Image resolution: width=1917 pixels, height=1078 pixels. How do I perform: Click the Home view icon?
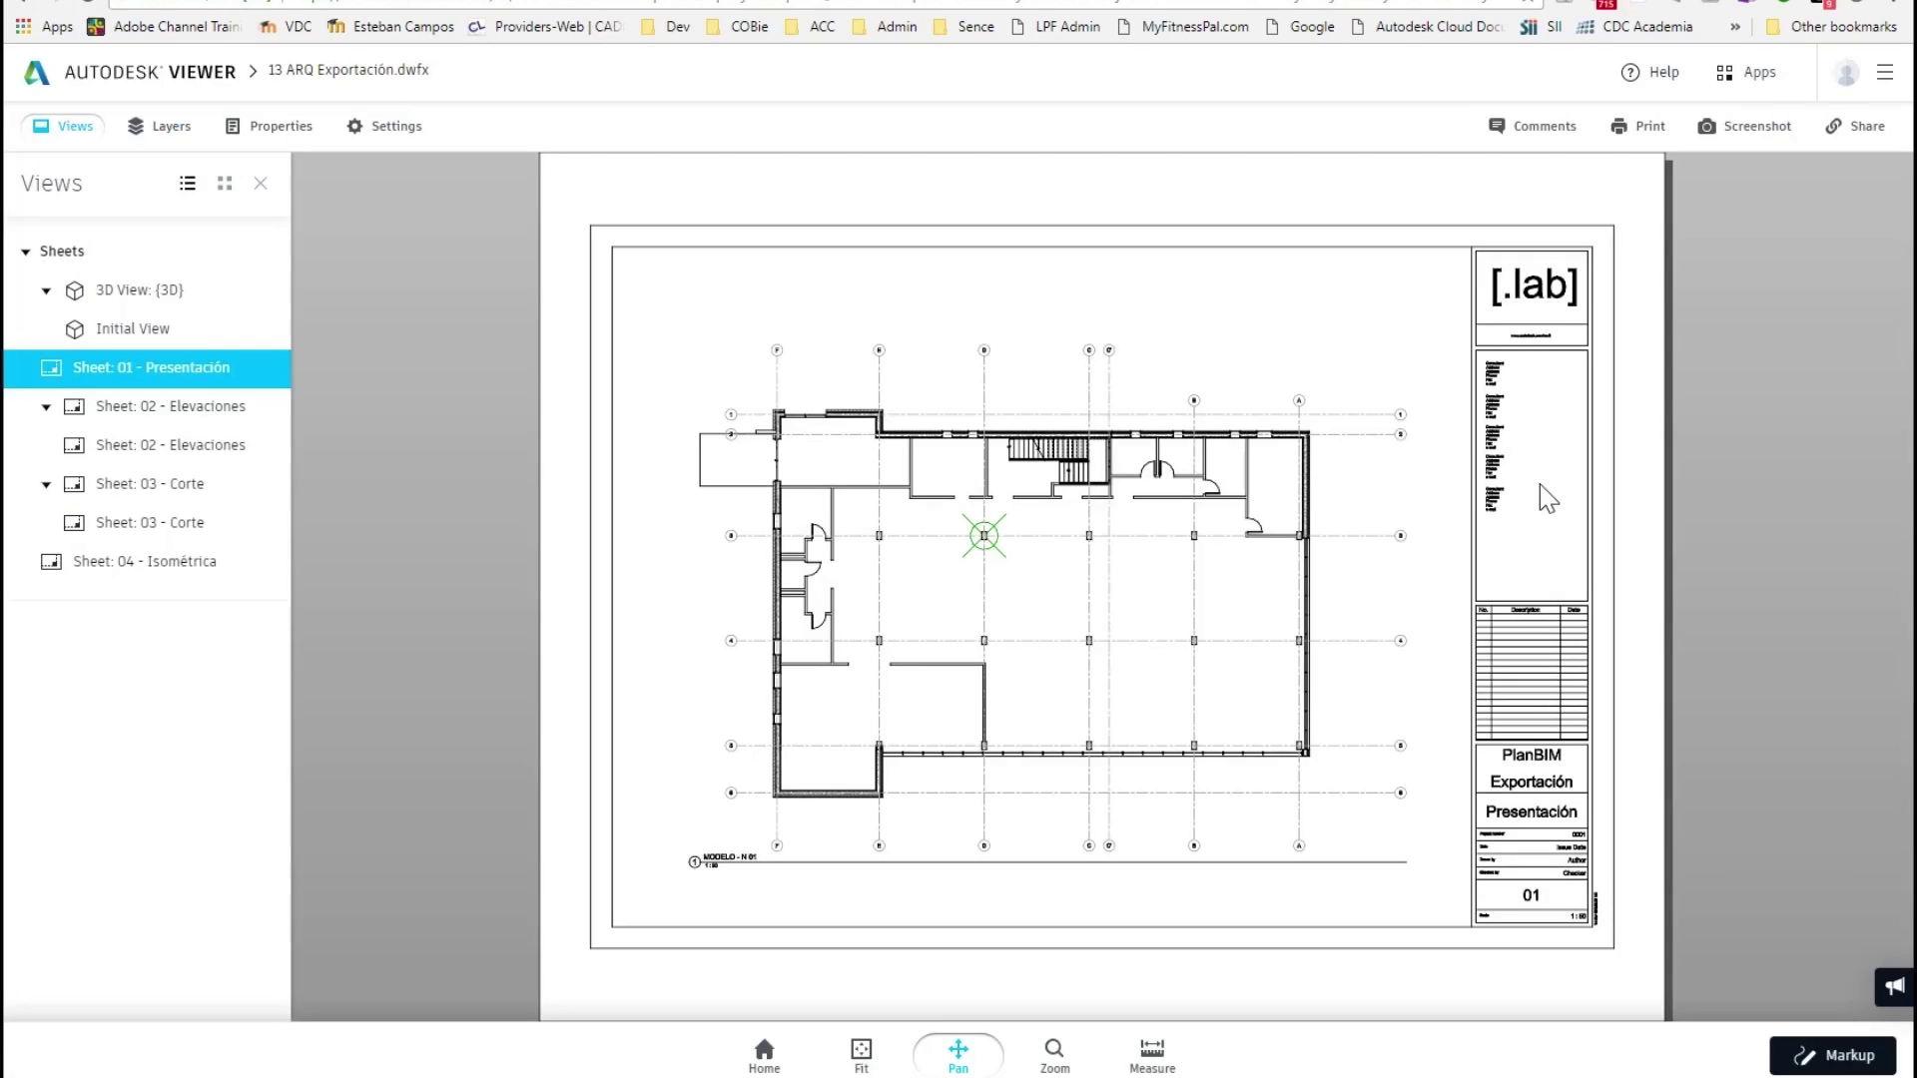(x=764, y=1054)
